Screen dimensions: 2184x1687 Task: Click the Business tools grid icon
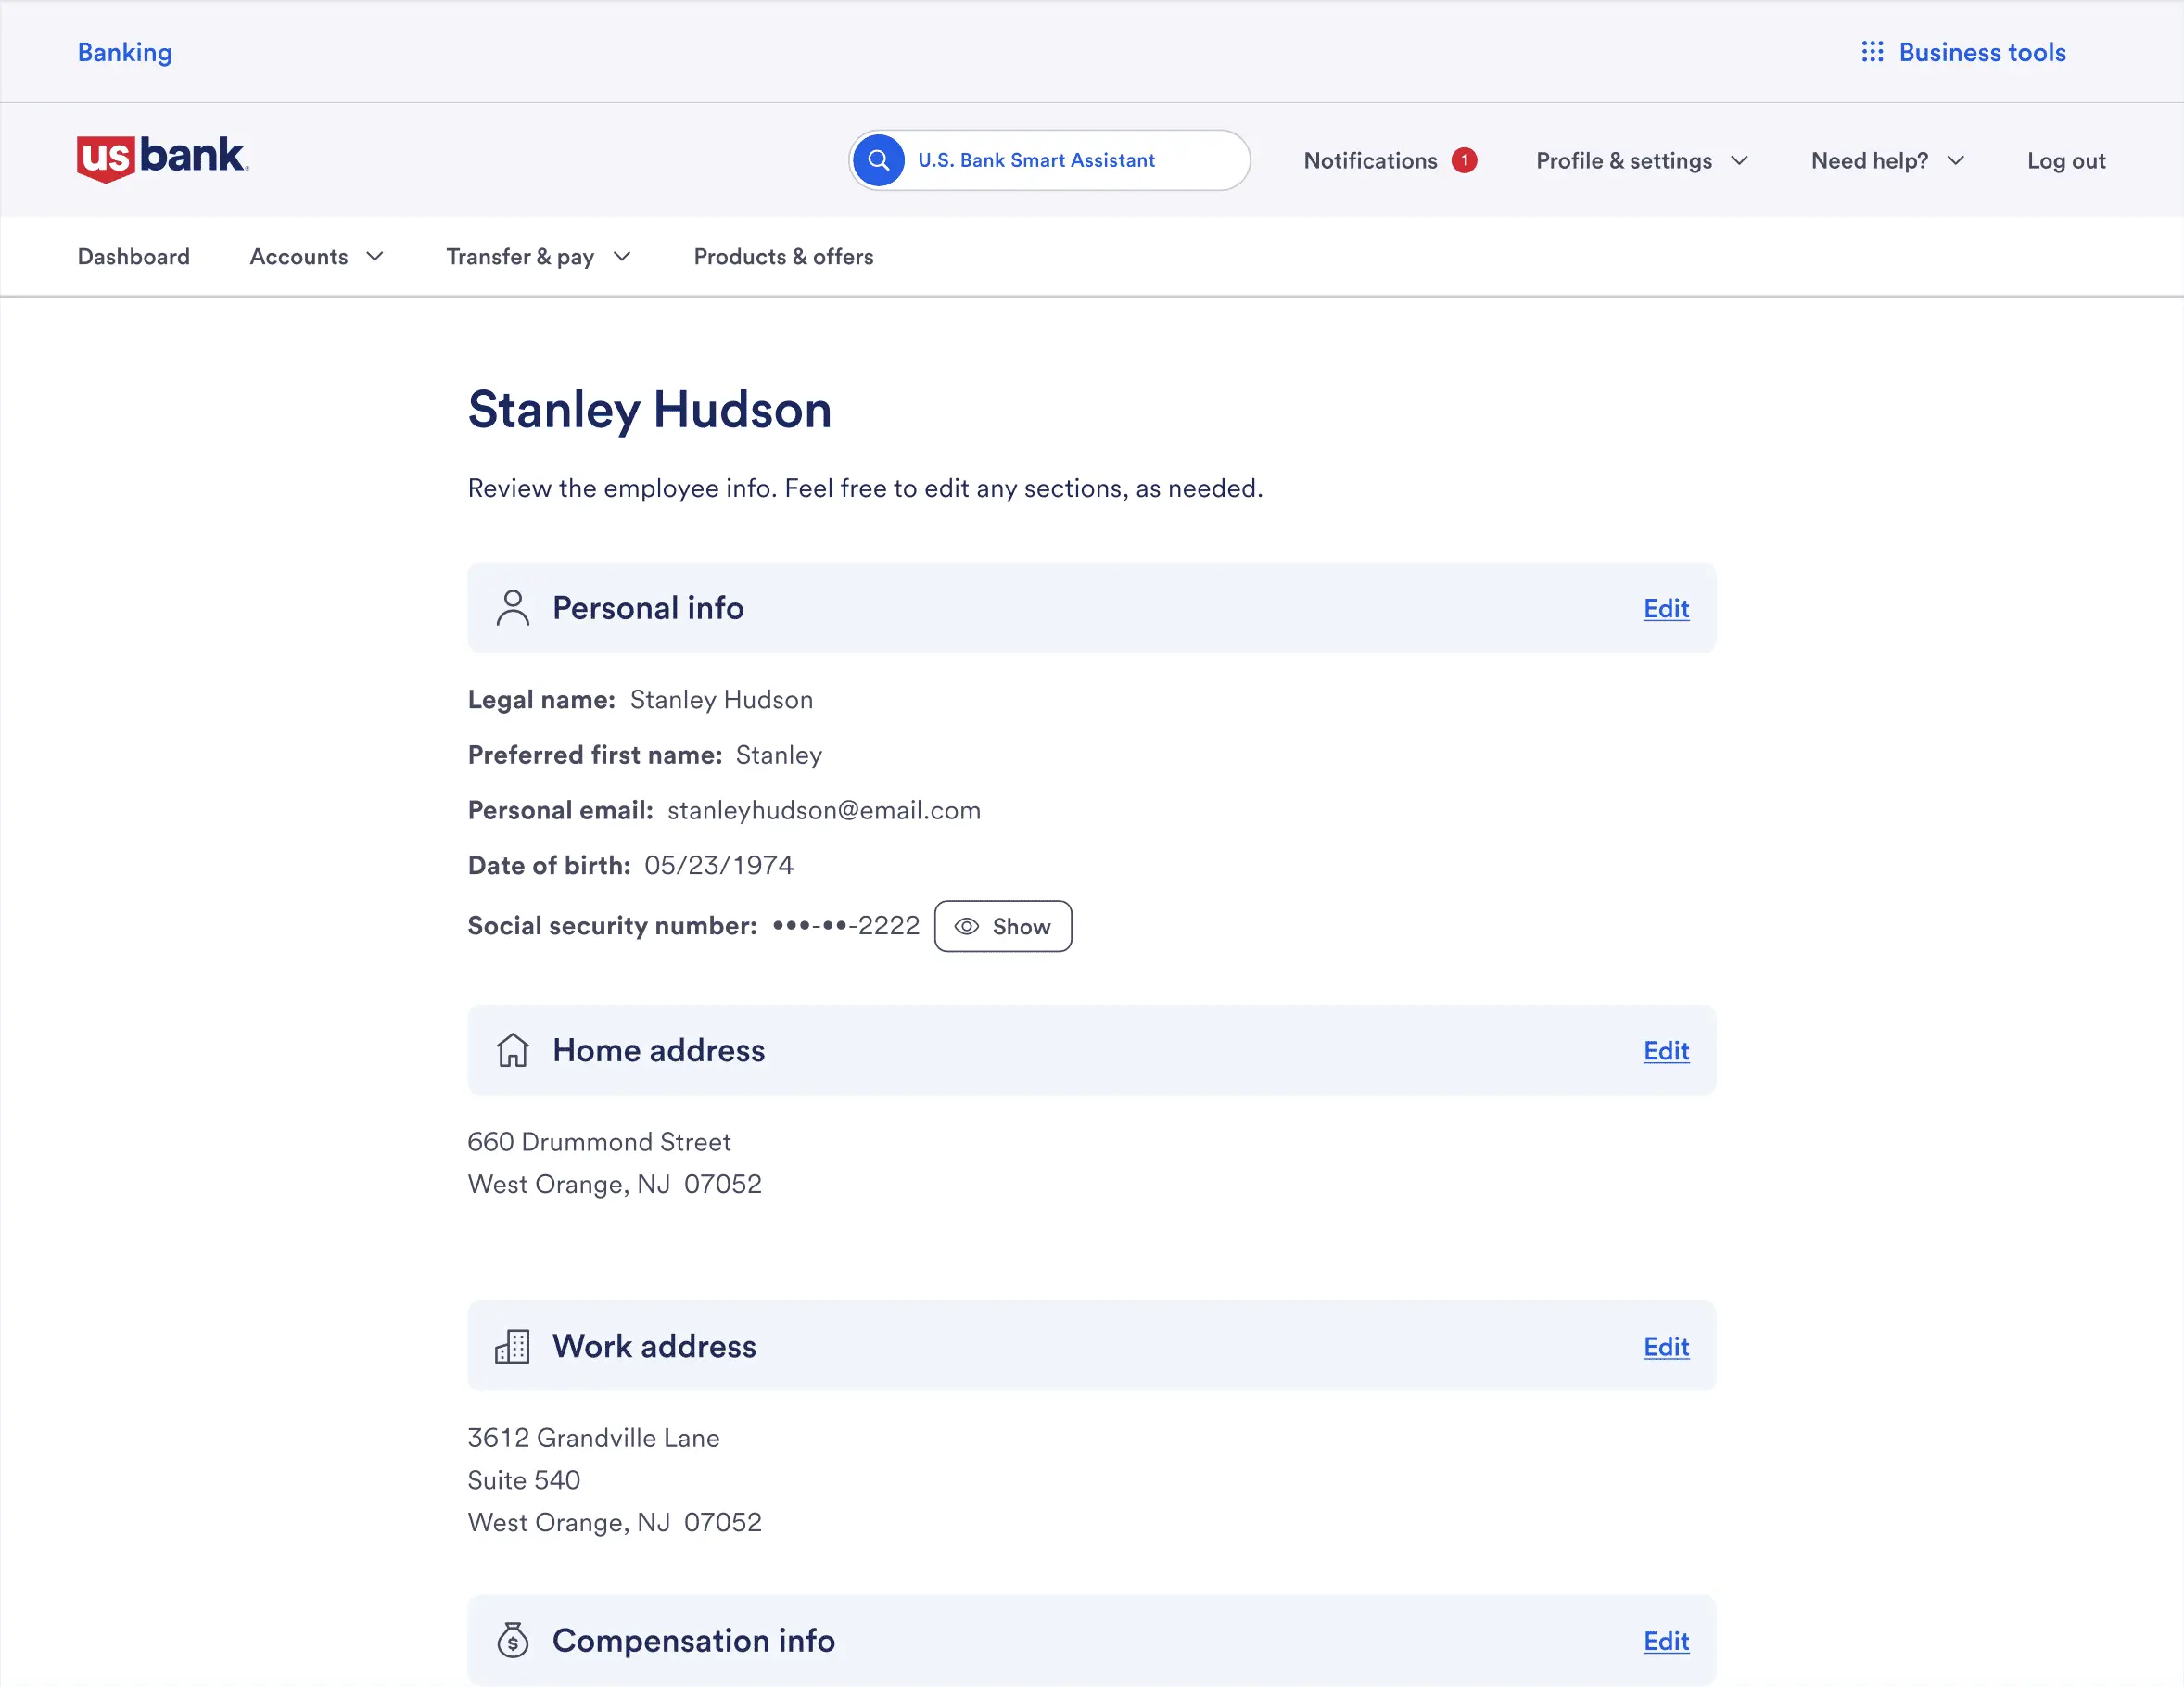point(1872,52)
